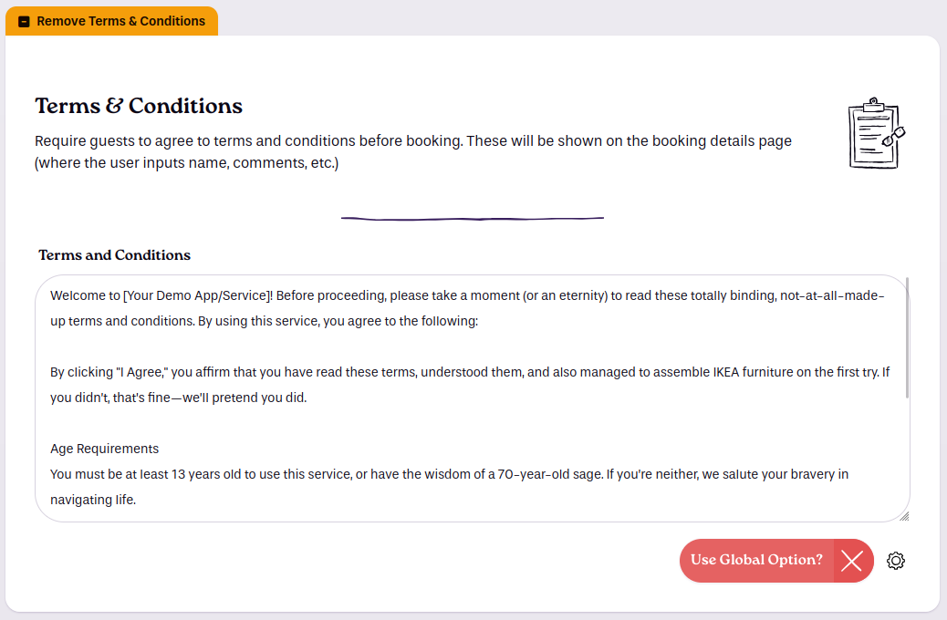Toggle the Use Global Option? switch
This screenshot has height=620, width=947.
point(776,561)
